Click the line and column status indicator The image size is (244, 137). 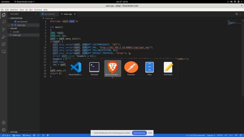click(x=195, y=135)
